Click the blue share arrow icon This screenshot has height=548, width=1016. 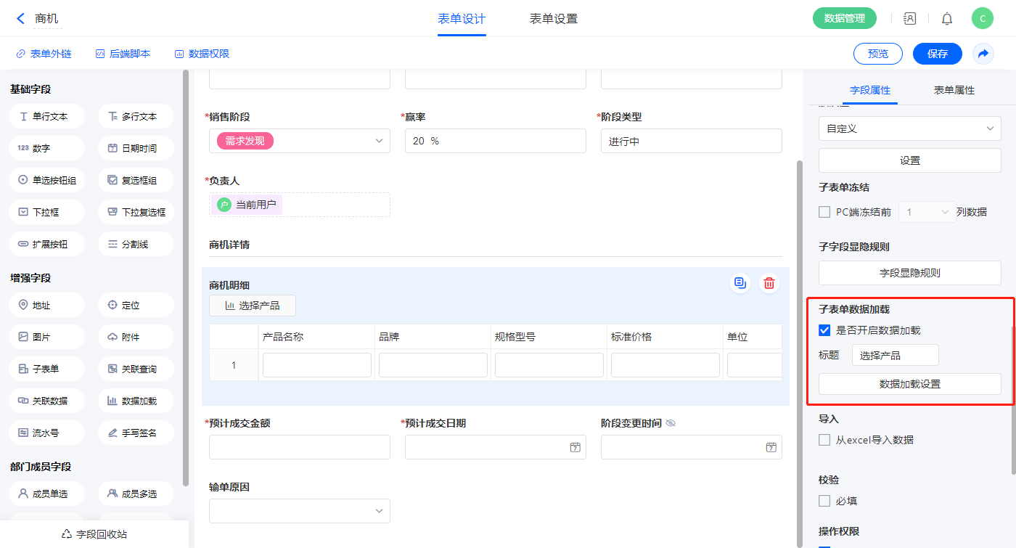tap(983, 54)
